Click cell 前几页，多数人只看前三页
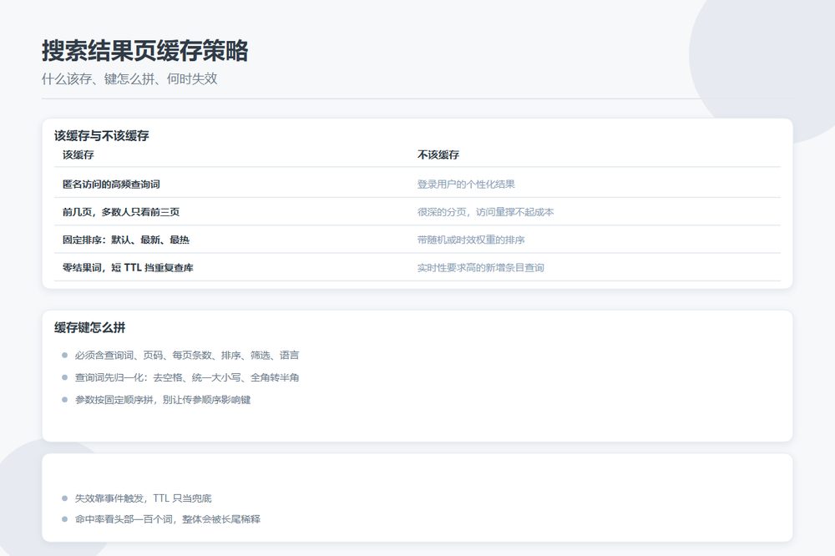Image resolution: width=835 pixels, height=556 pixels. (x=121, y=212)
